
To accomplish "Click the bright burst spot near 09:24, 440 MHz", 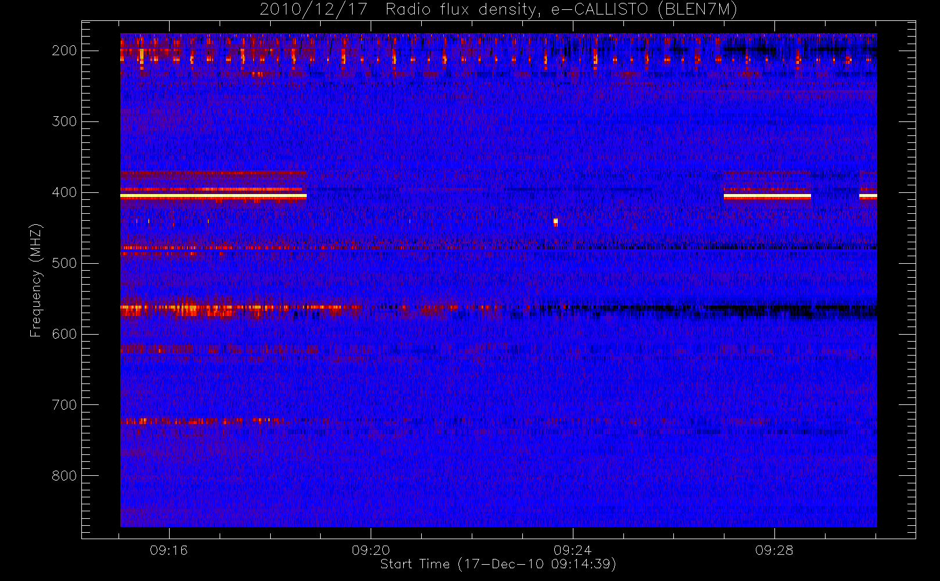I will tap(555, 222).
